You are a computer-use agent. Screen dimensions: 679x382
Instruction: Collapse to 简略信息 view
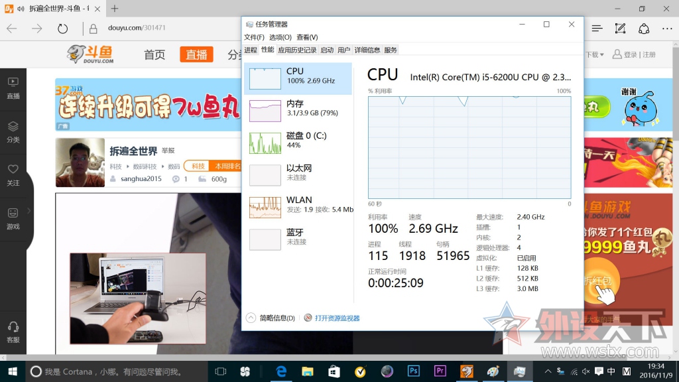pyautogui.click(x=271, y=318)
